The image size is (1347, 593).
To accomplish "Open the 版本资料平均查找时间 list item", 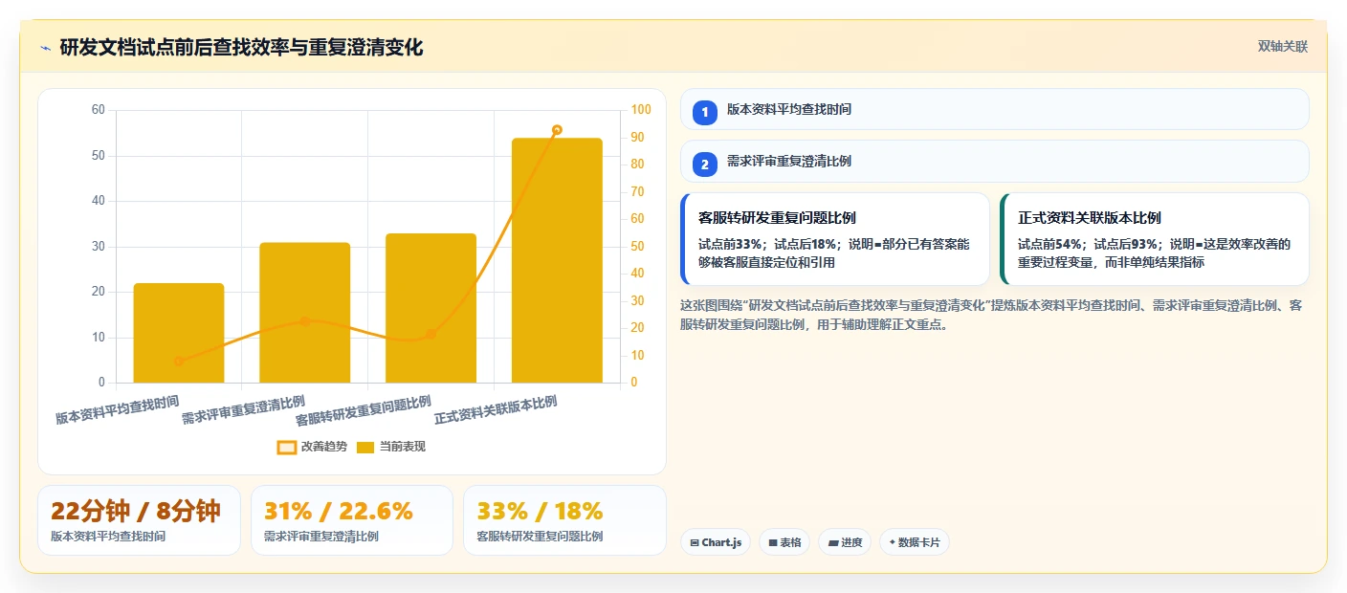I will pos(994,109).
